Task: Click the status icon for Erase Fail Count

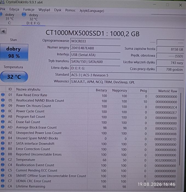Action: pyautogui.click(x=3, y=122)
